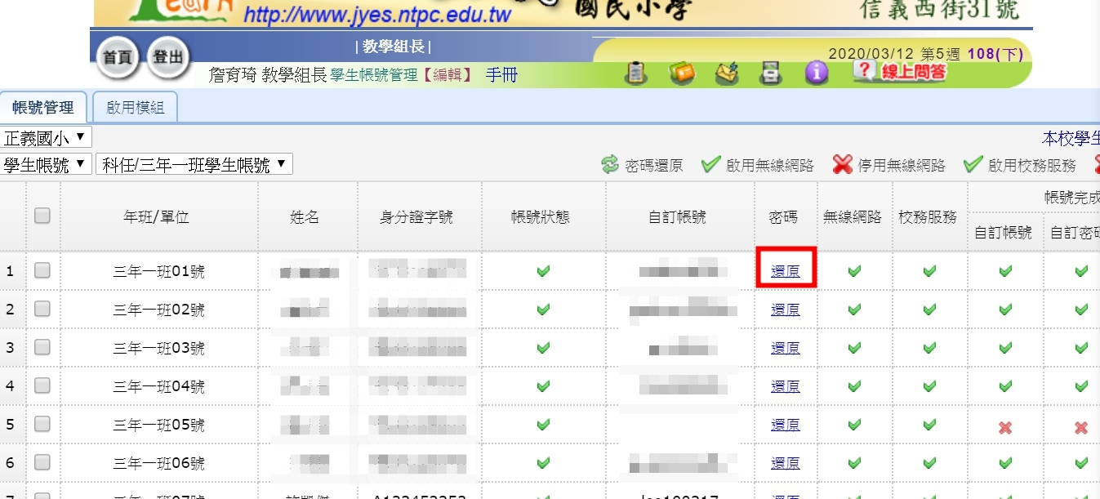The height and width of the screenshot is (499, 1100).
Task: Click the envelope message icon
Action: [x=726, y=74]
